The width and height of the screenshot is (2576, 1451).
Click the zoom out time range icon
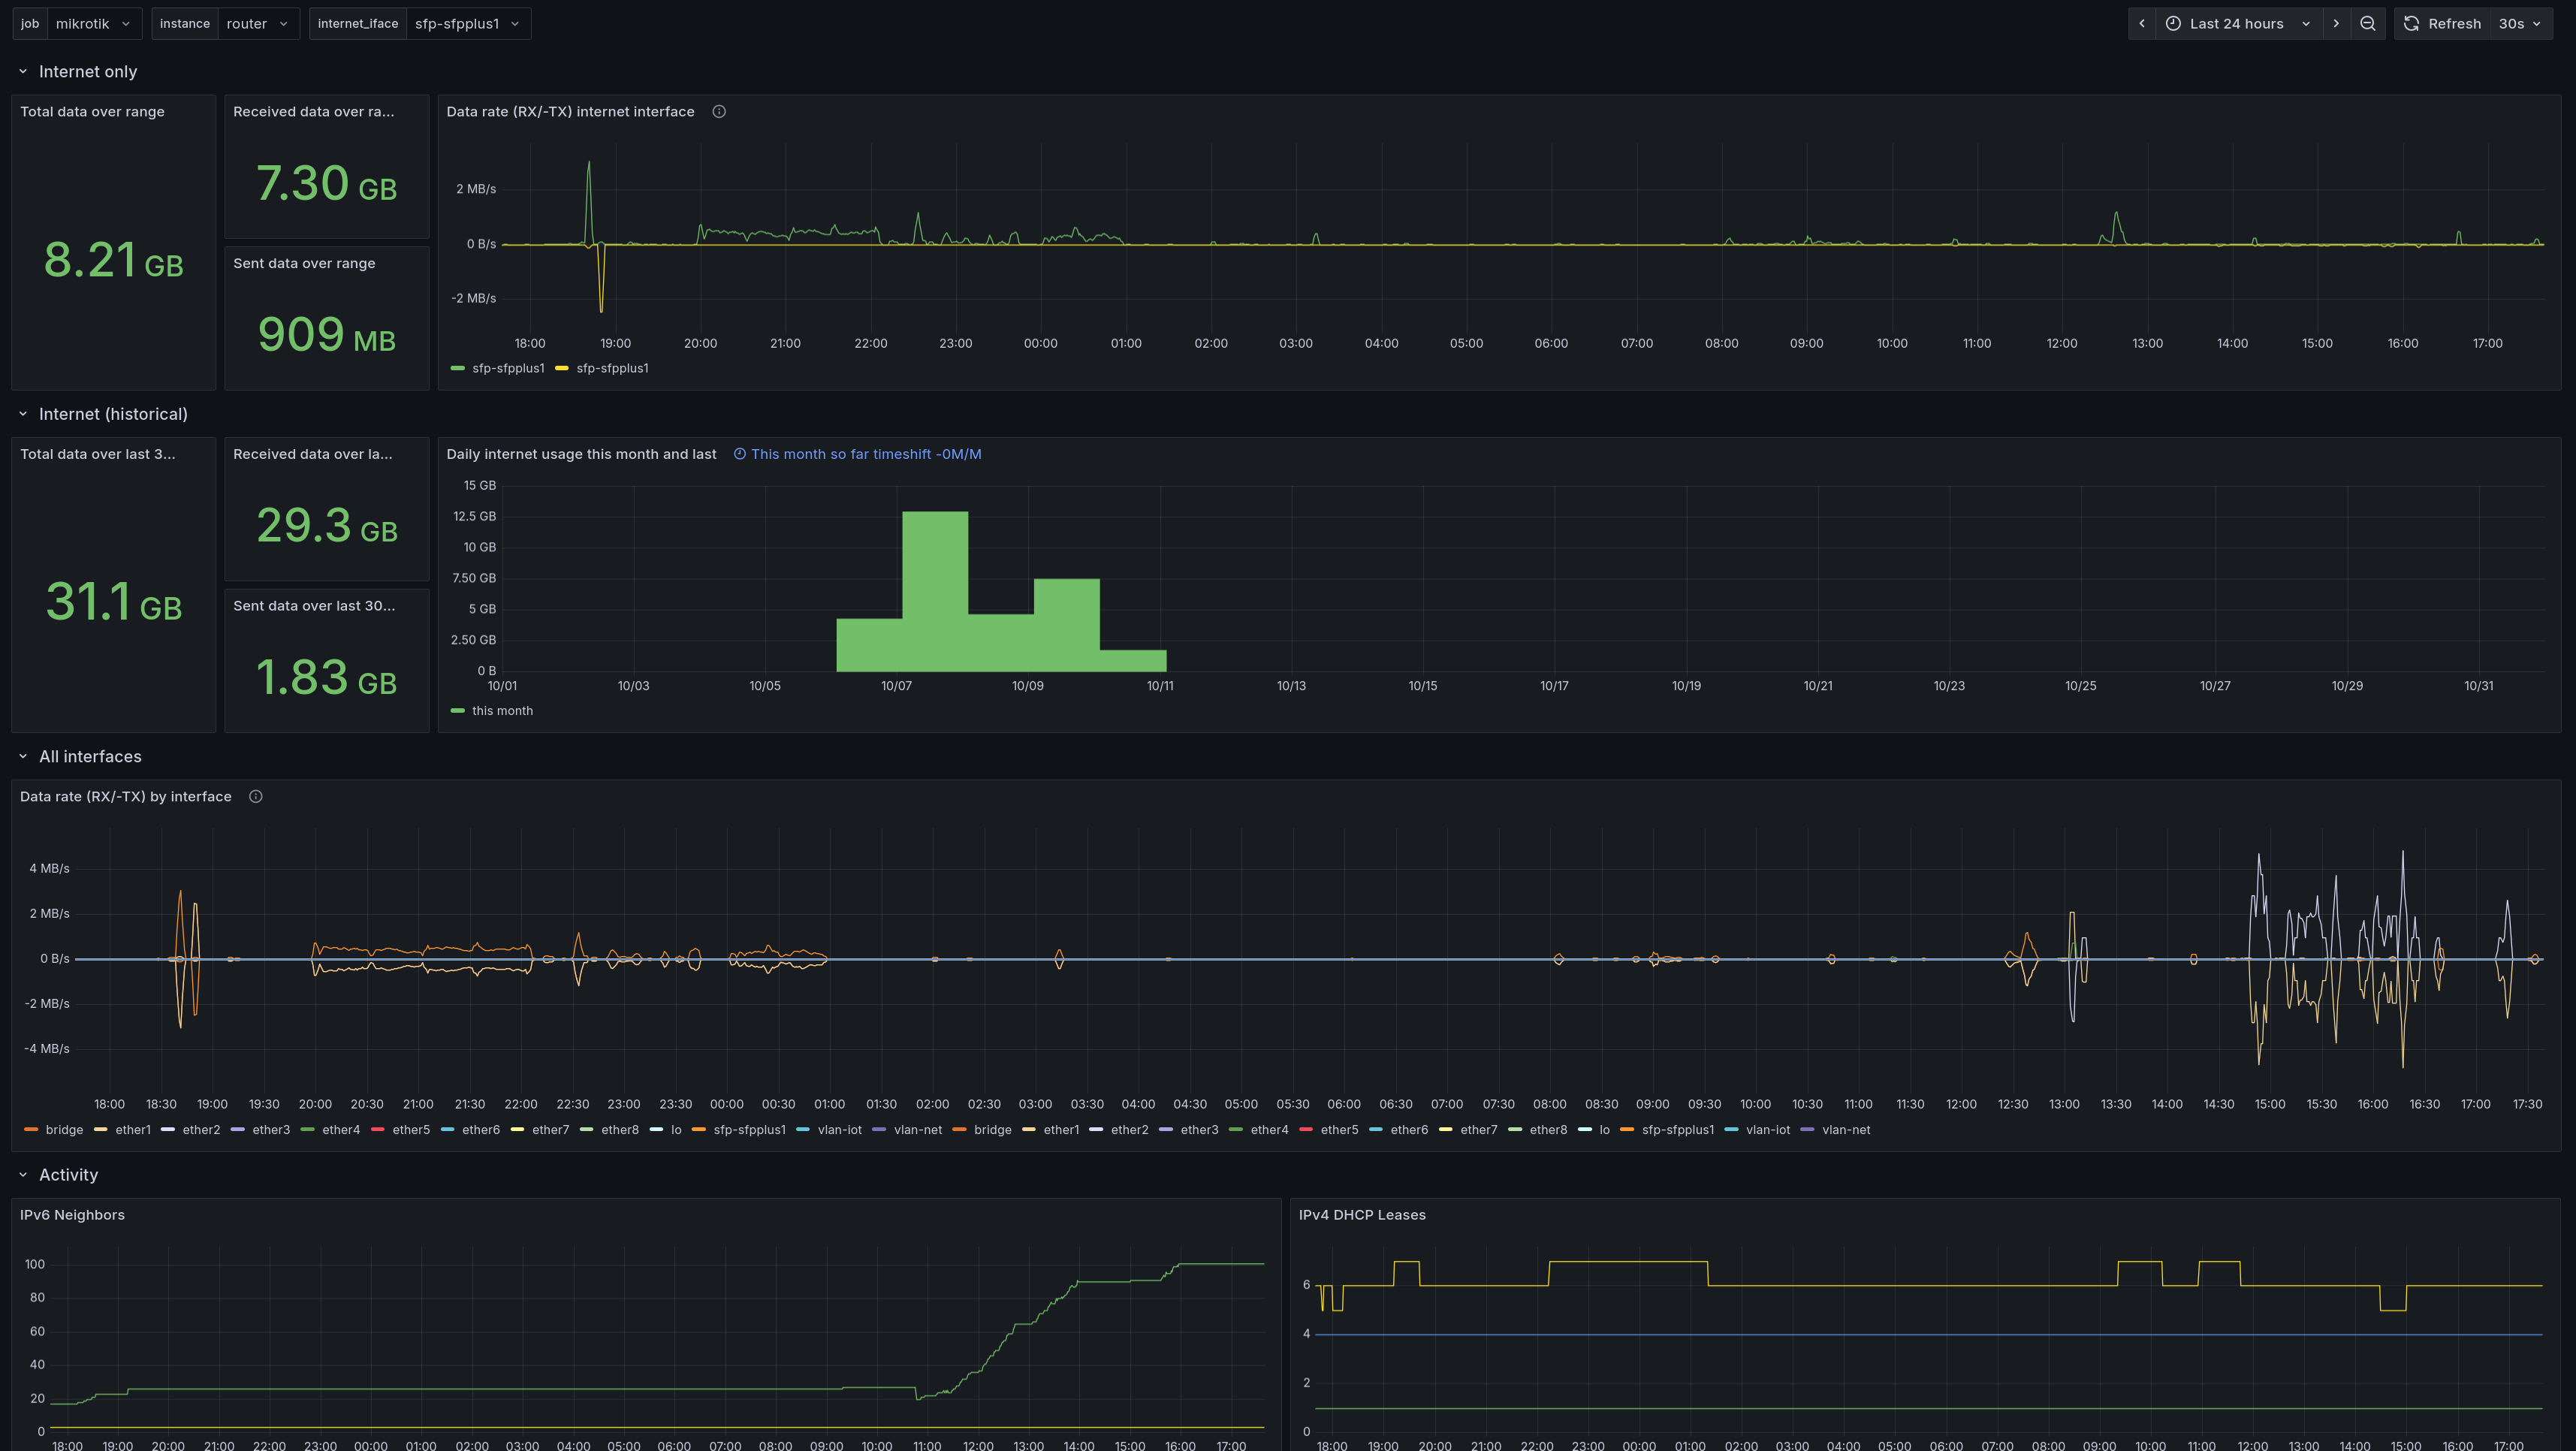2367,24
